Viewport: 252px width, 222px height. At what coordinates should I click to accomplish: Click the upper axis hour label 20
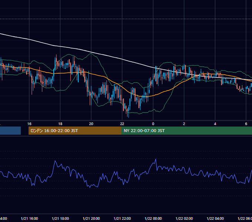[x=91, y=124]
